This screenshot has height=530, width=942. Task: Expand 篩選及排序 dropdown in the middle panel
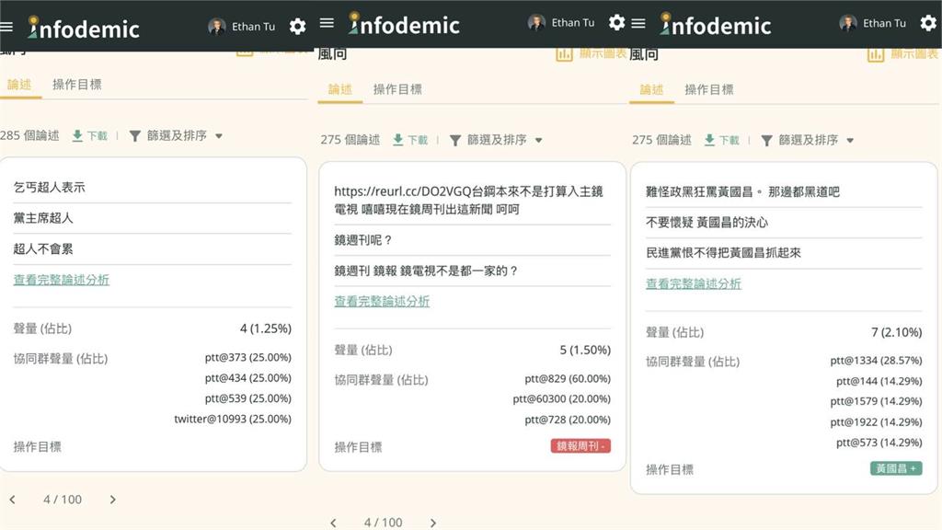point(496,140)
